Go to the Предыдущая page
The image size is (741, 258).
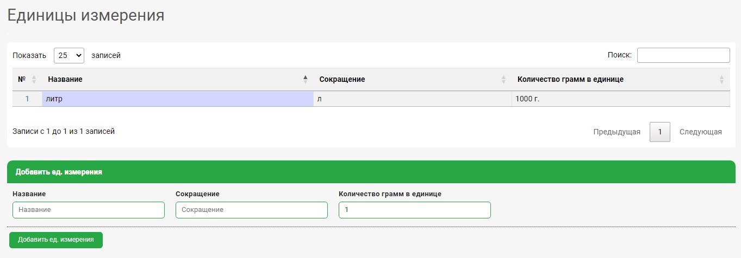617,132
